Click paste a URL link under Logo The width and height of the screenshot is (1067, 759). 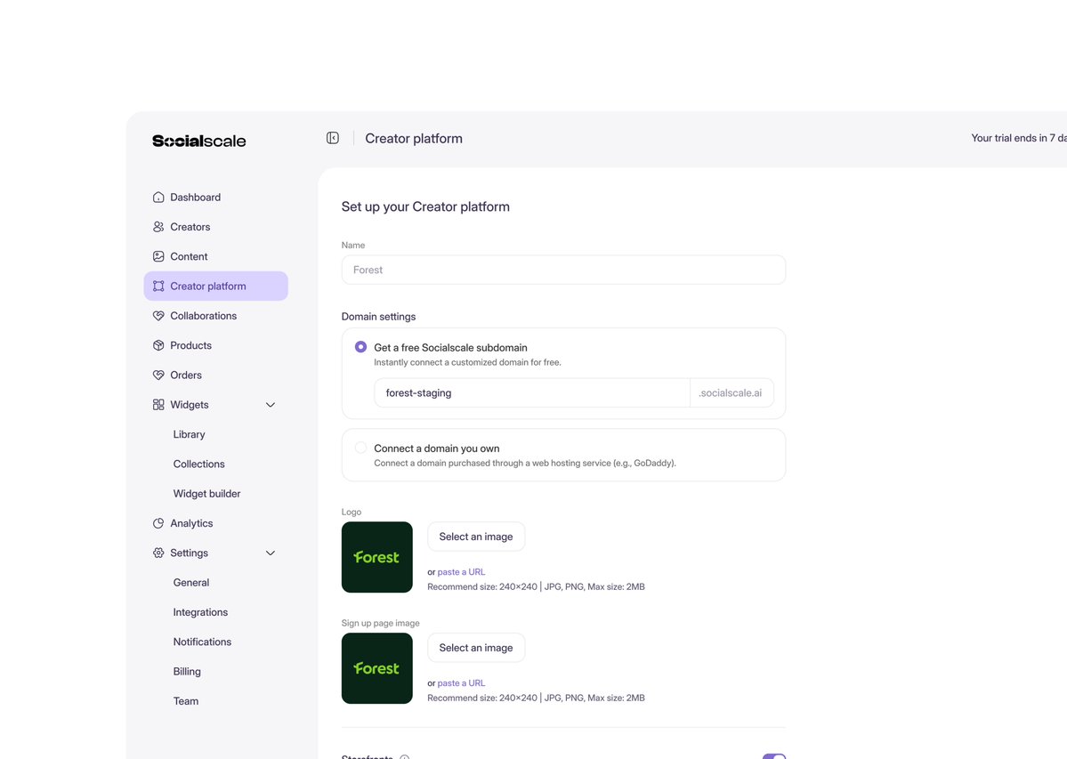pyautogui.click(x=461, y=572)
